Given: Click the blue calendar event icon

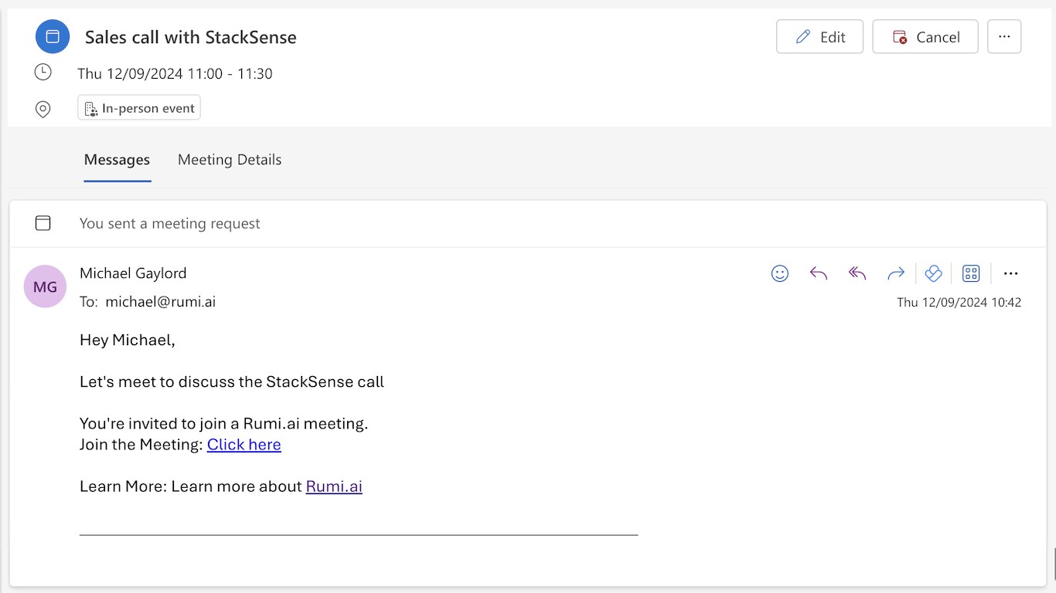Looking at the screenshot, I should click(x=53, y=36).
